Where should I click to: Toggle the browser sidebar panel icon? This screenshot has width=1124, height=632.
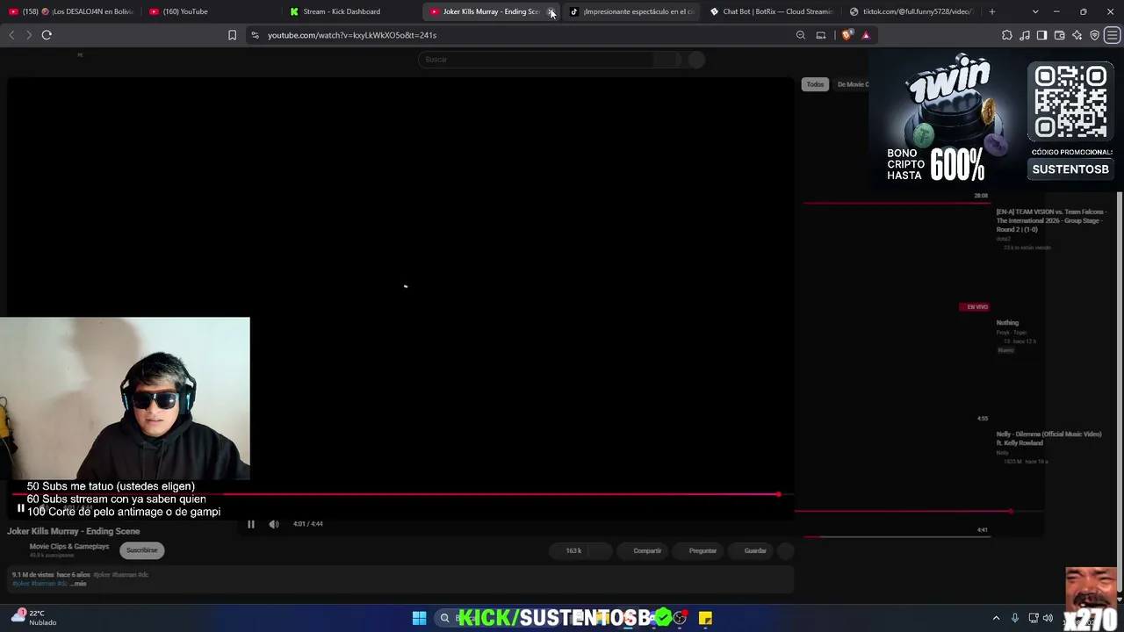(x=1041, y=35)
